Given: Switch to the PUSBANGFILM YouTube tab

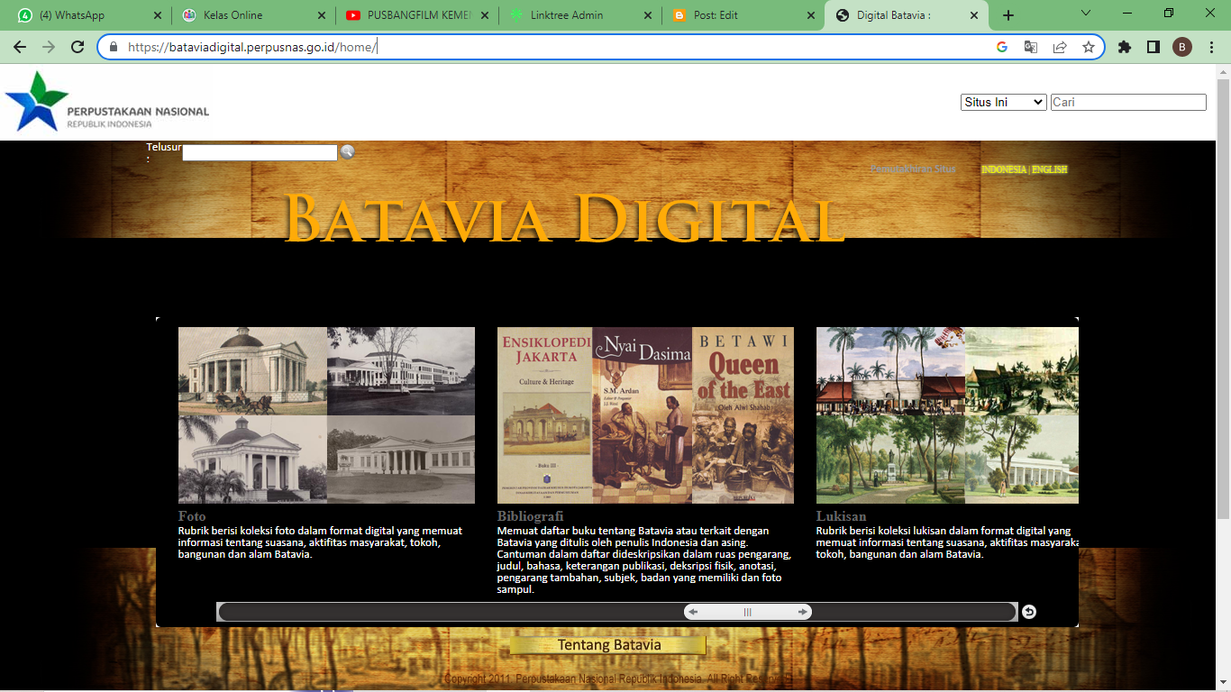Looking at the screenshot, I should coord(417,15).
